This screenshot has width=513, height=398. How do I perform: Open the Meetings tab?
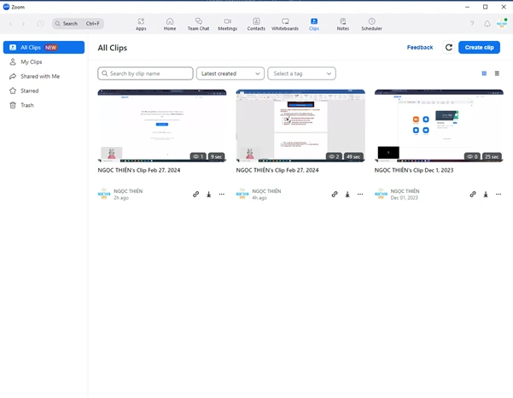(x=227, y=24)
